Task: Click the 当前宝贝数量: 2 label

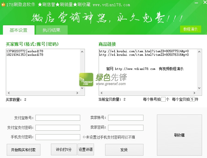Action: [112, 99]
